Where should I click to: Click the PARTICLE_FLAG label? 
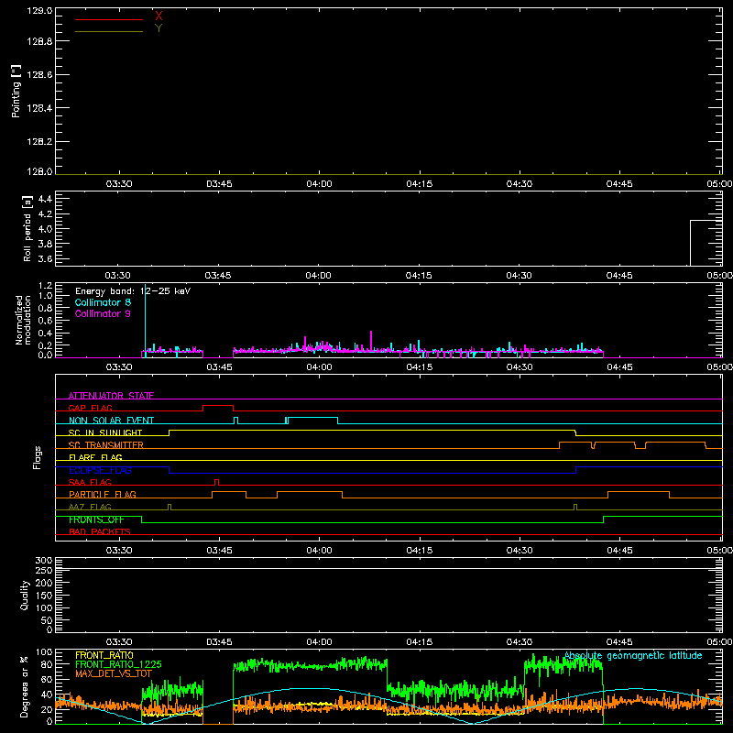coord(103,495)
